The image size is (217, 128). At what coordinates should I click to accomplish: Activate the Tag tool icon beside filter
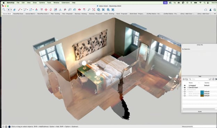[210, 79]
